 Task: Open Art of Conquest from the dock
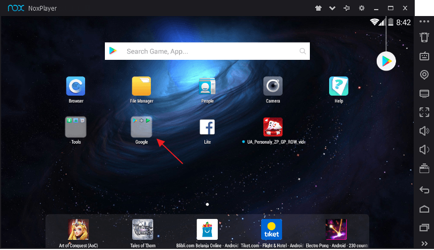[x=78, y=230]
